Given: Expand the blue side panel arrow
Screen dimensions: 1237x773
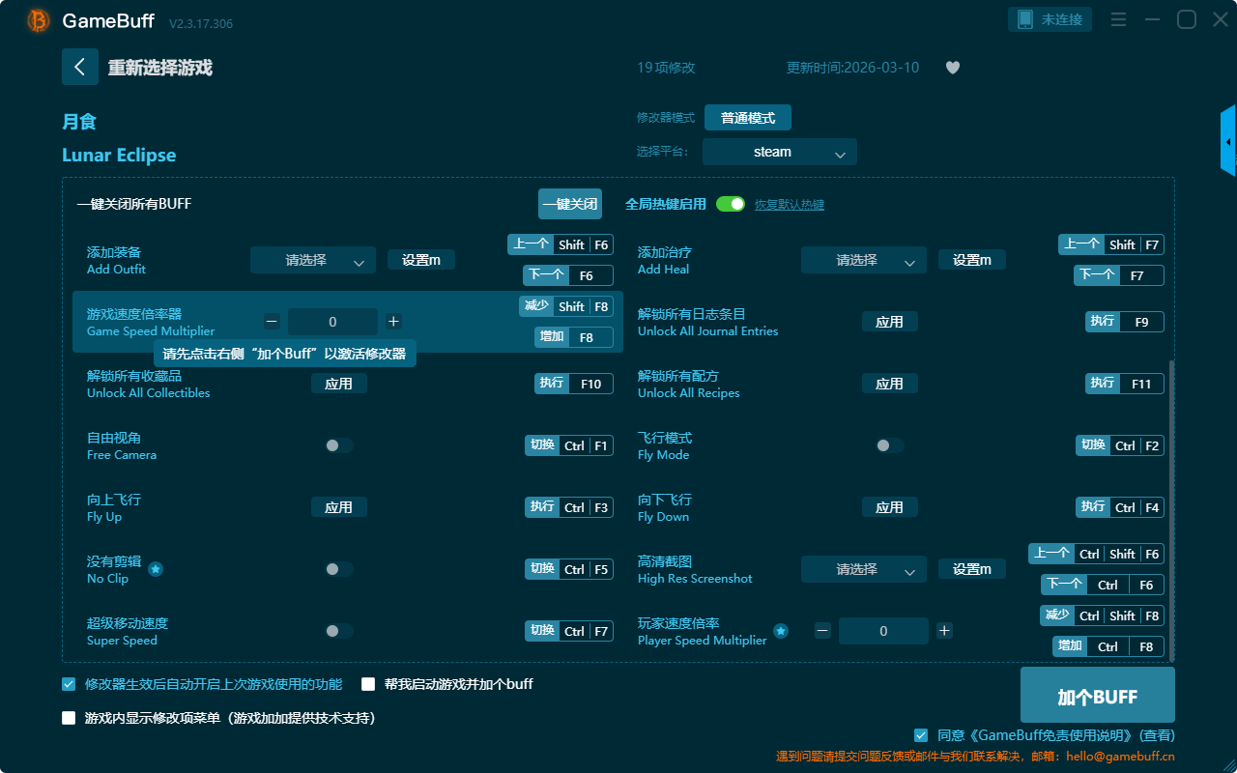Looking at the screenshot, I should click(x=1227, y=142).
